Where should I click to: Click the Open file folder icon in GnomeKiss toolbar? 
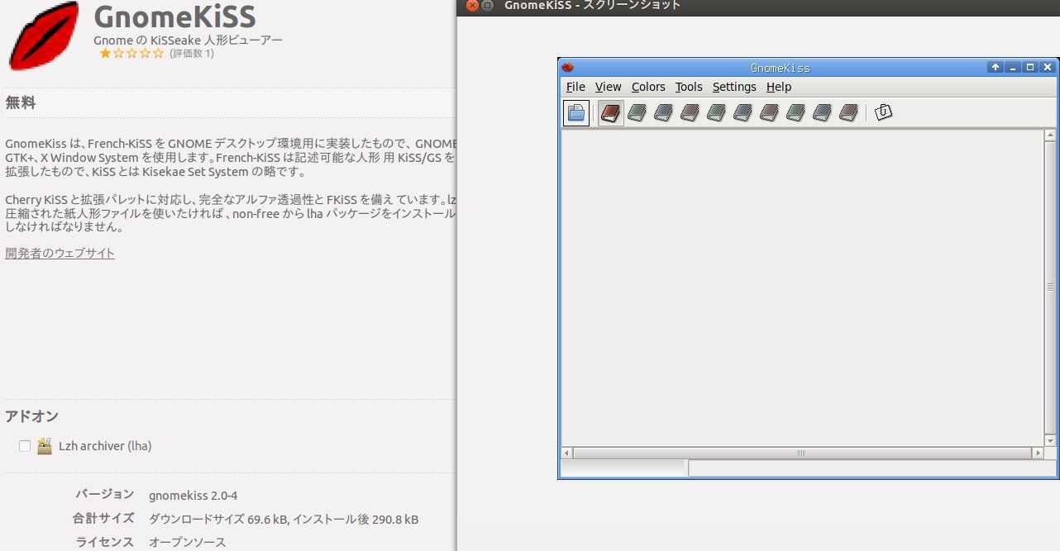click(576, 113)
